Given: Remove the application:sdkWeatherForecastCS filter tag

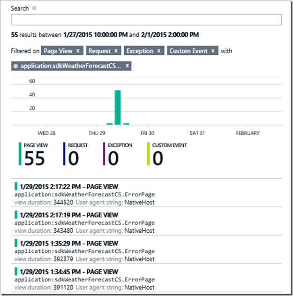Looking at the screenshot, I should tap(127, 66).
